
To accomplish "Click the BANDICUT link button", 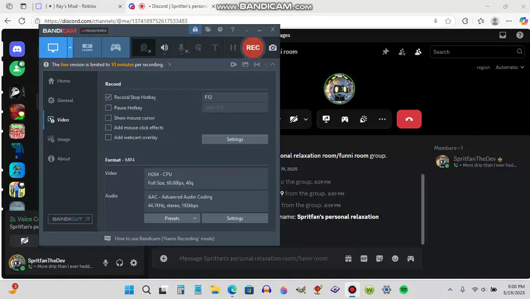I will pyautogui.click(x=70, y=219).
